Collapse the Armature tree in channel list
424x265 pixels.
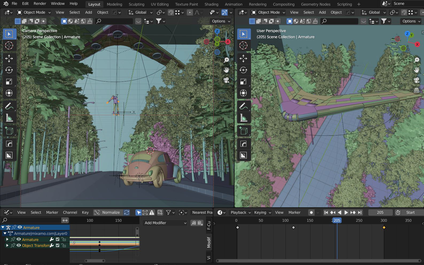3,227
